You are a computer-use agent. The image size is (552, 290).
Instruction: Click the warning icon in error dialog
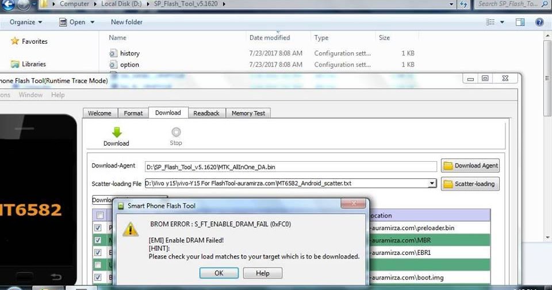click(x=131, y=229)
